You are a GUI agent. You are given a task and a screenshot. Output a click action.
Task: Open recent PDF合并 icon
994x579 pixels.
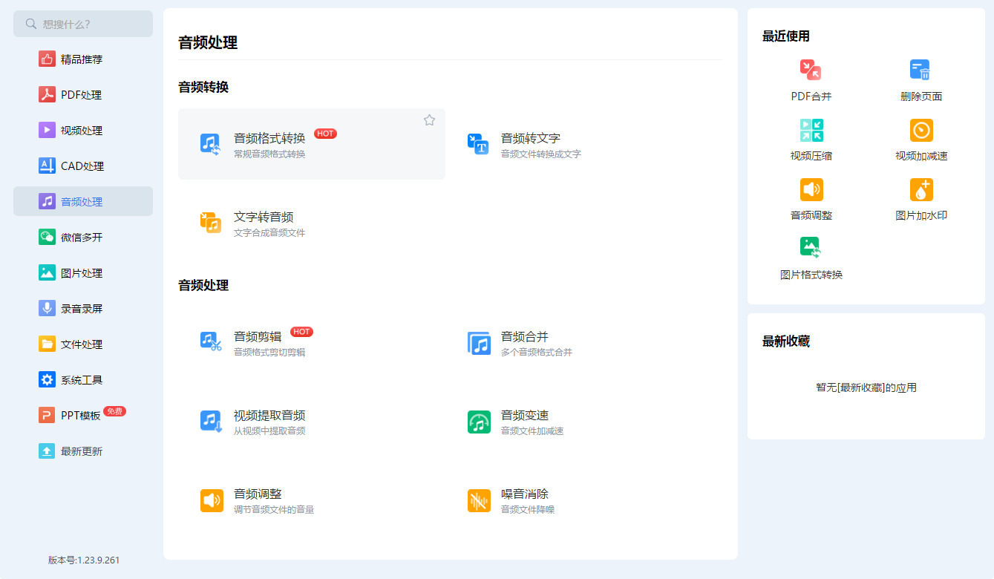[811, 71]
